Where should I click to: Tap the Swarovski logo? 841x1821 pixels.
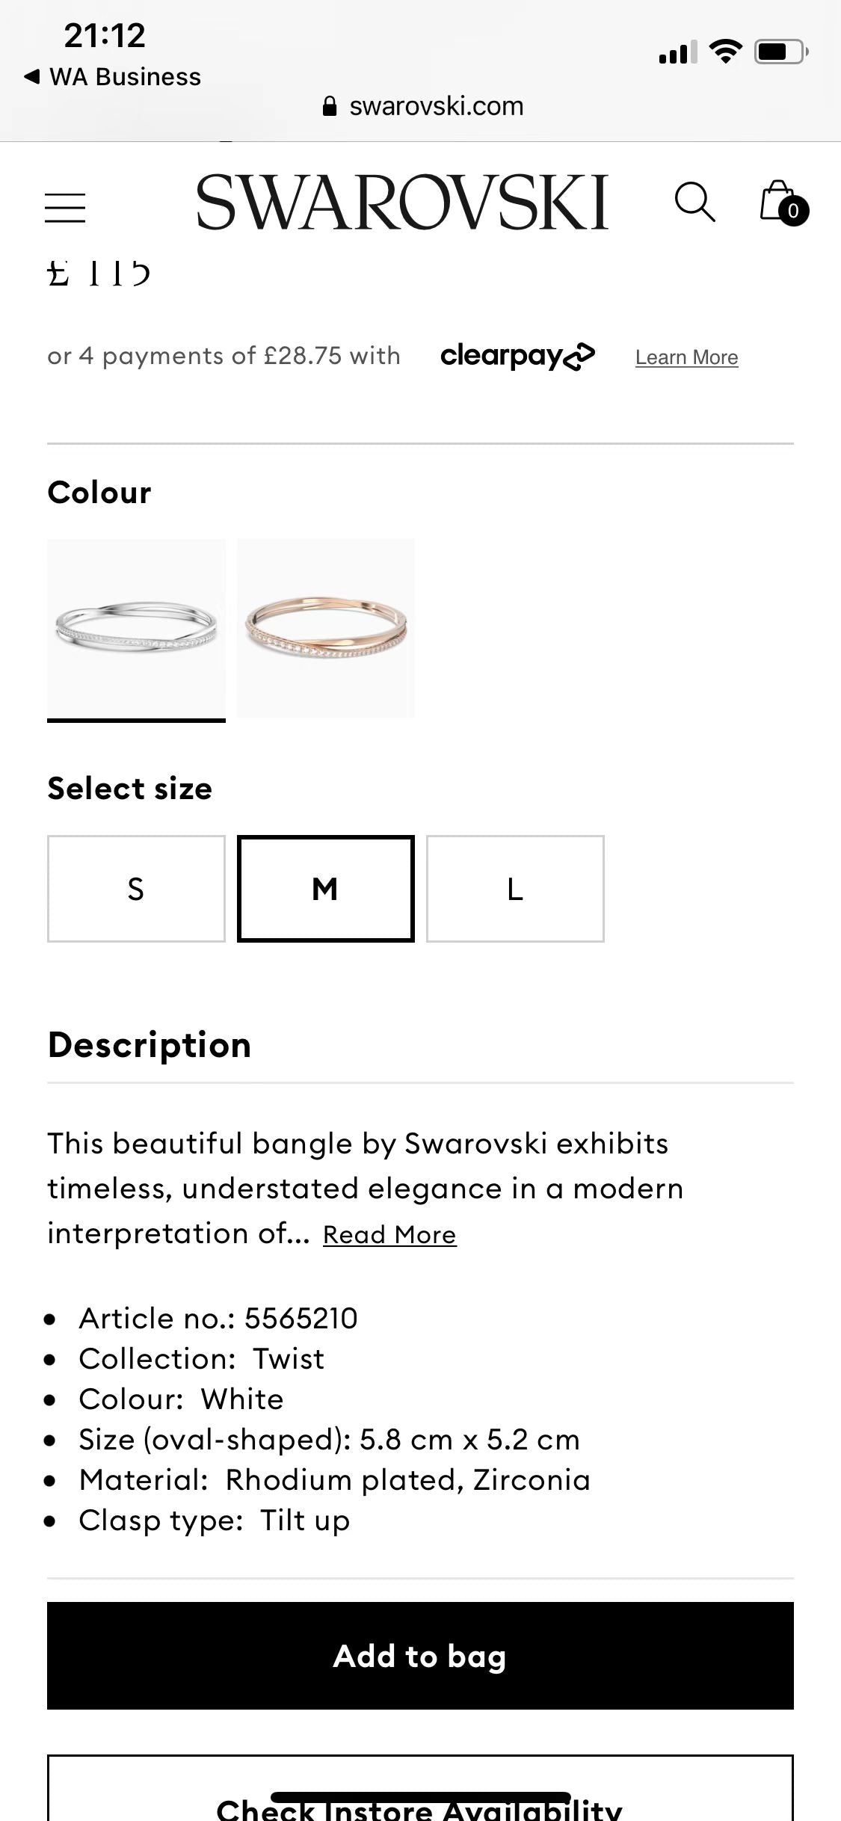(x=402, y=203)
